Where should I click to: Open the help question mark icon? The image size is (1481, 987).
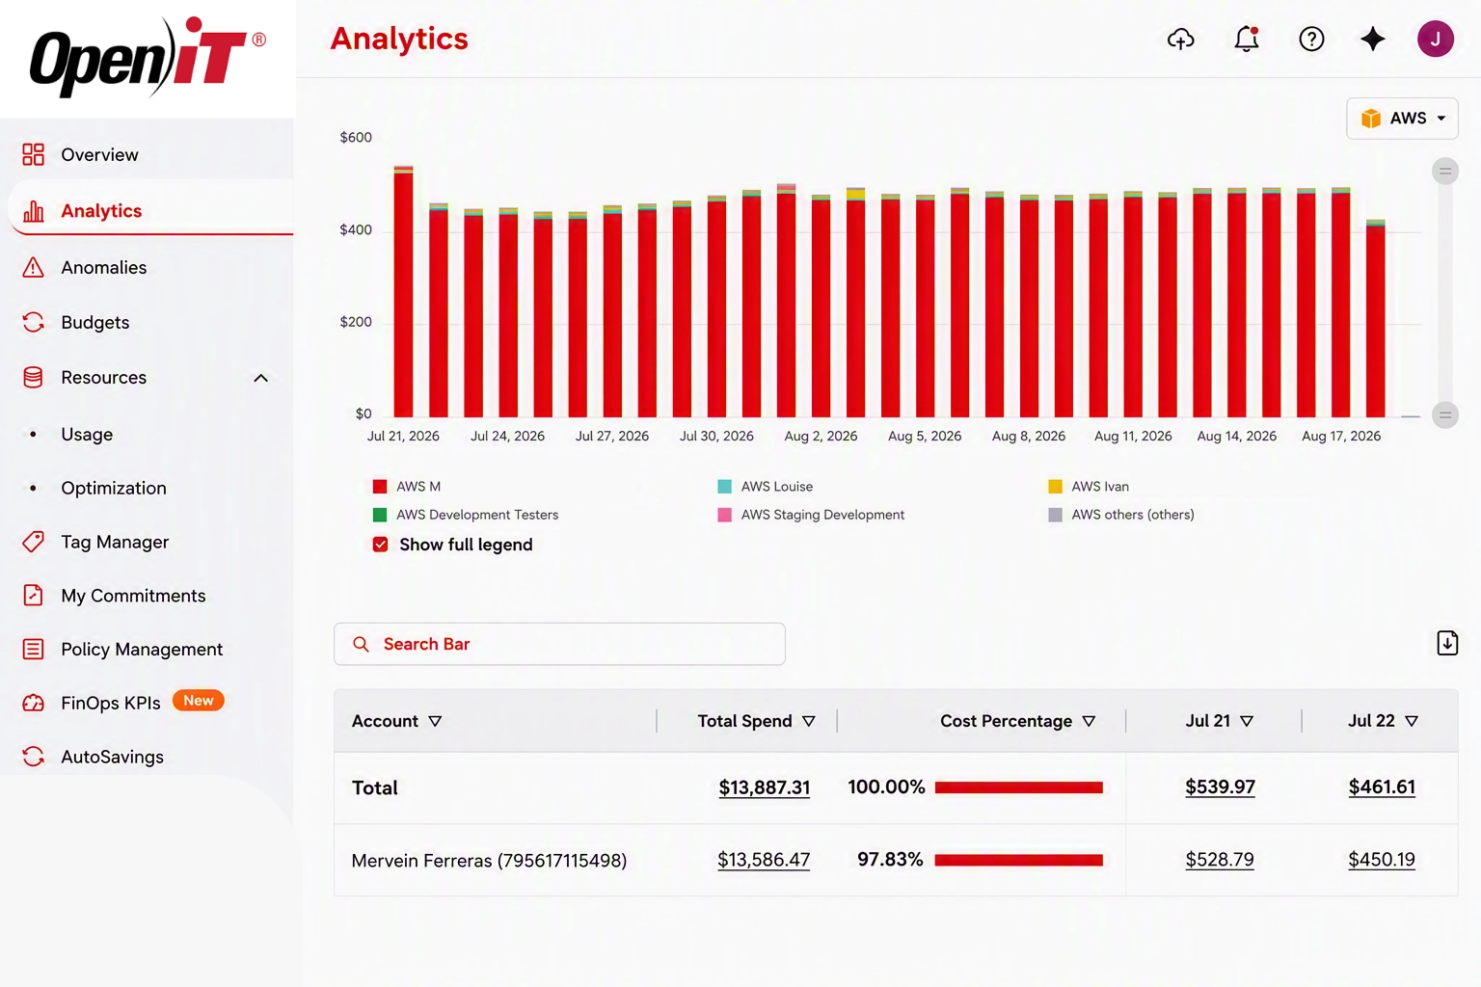coord(1311,39)
